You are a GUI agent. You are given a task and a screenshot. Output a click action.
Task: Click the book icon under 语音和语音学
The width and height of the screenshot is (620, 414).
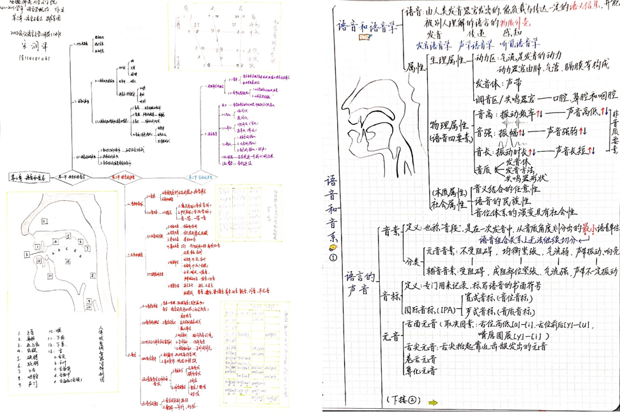point(364,38)
